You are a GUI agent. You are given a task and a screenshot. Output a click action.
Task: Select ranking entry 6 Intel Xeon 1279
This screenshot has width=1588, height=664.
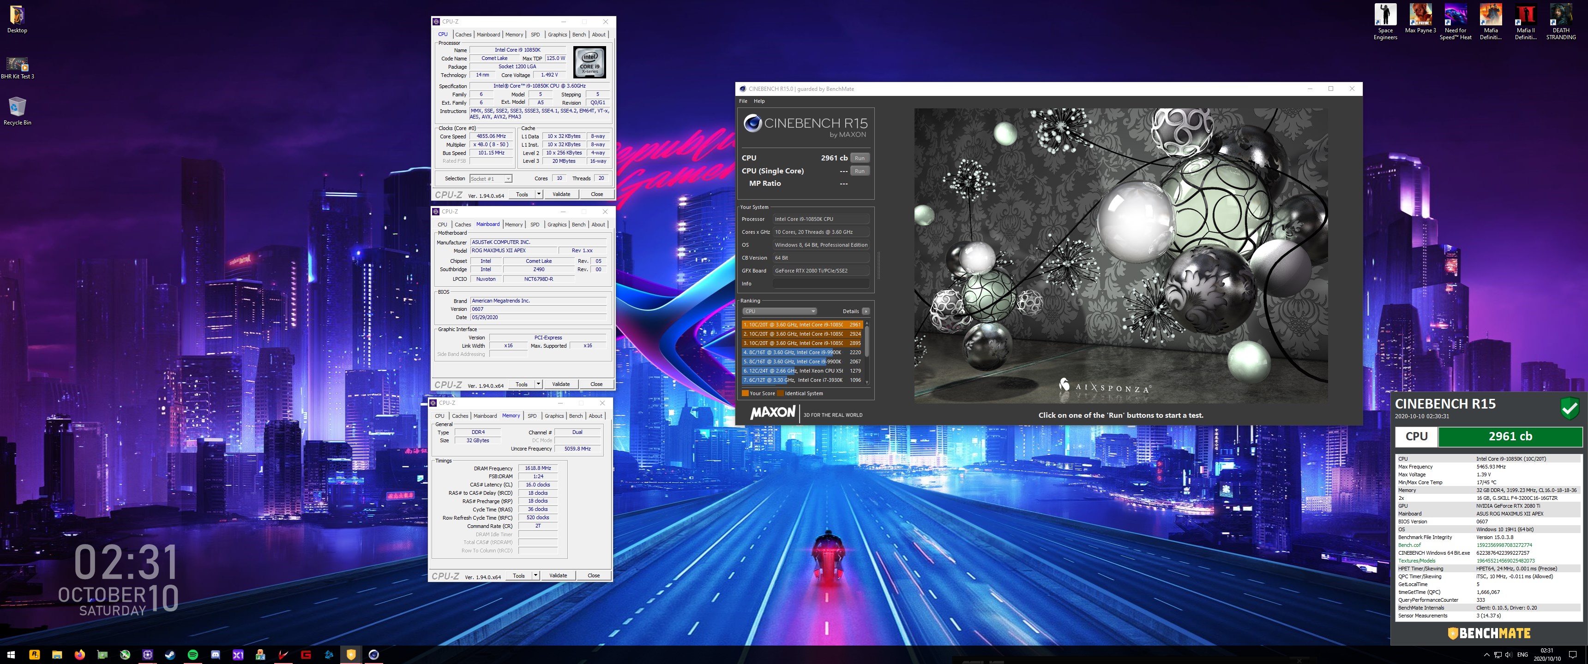pyautogui.click(x=802, y=371)
